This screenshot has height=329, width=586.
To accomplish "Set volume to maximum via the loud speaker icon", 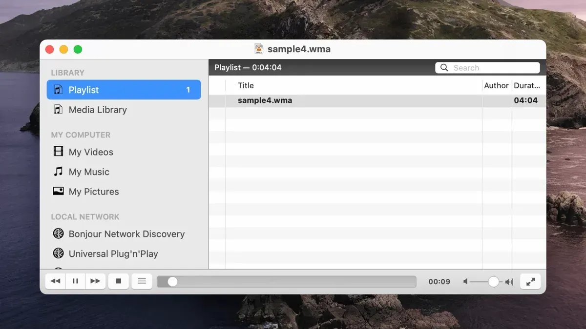I will (509, 282).
